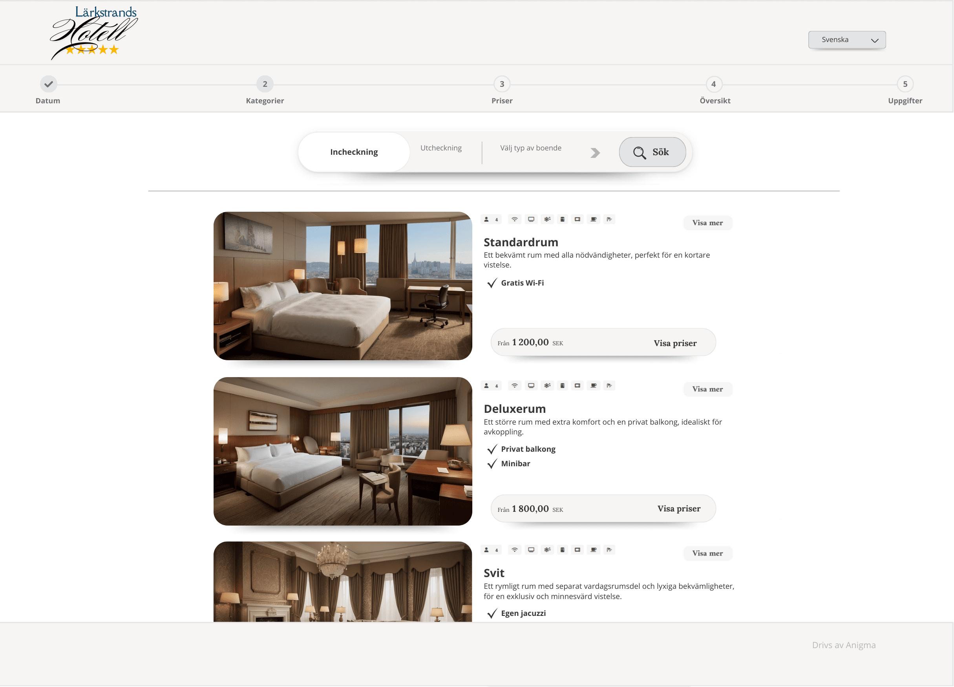The width and height of the screenshot is (954, 687).
Task: Click the Lärkstrands Hotell logo
Action: [x=94, y=33]
